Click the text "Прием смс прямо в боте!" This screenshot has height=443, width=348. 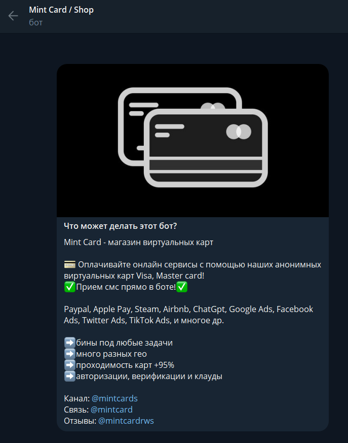[x=126, y=287]
